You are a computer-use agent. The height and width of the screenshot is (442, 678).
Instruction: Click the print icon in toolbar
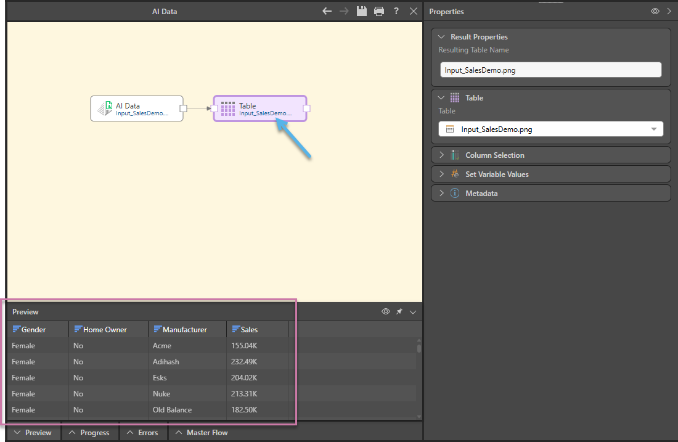(379, 11)
